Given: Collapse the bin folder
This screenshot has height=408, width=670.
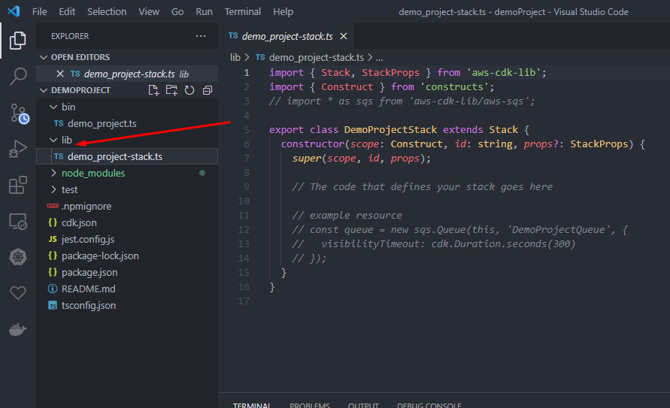Looking at the screenshot, I should (x=53, y=107).
